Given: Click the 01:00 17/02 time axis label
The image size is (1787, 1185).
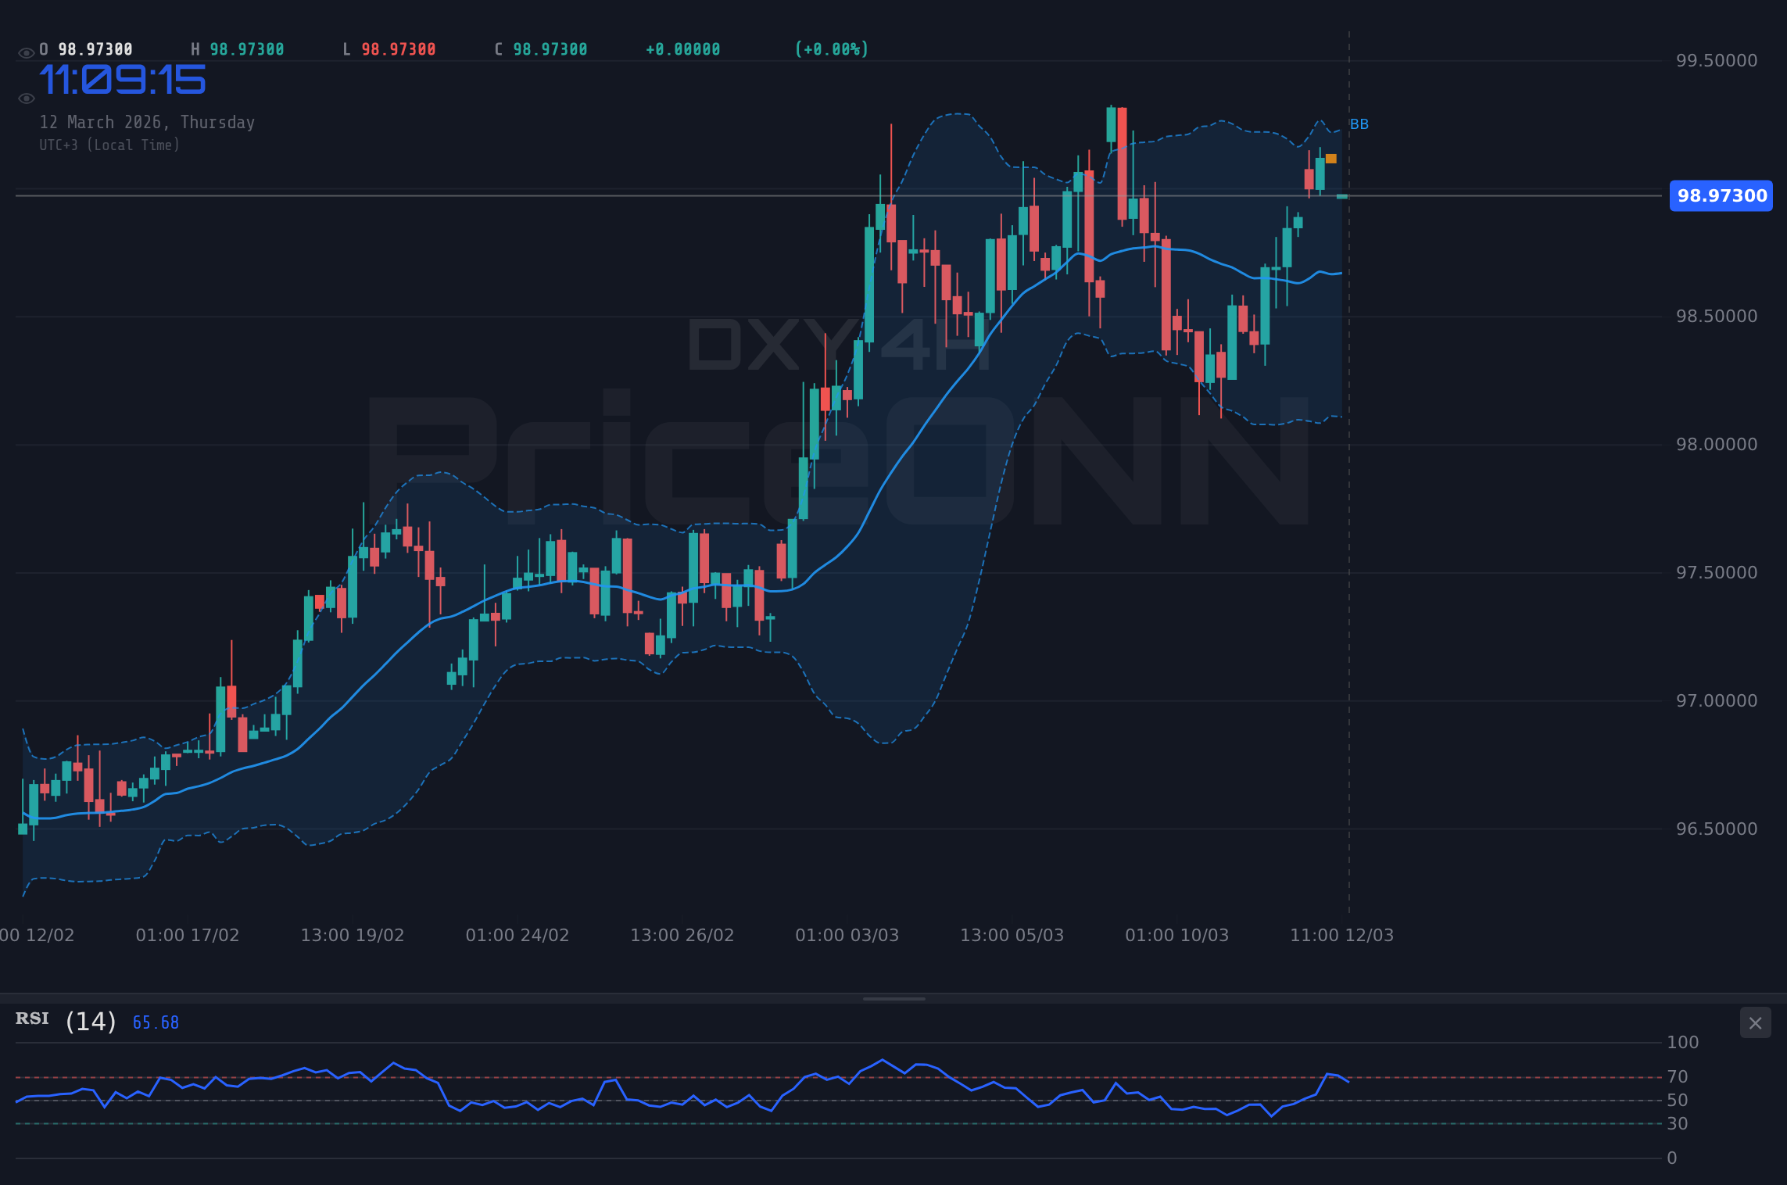Looking at the screenshot, I should 188,936.
